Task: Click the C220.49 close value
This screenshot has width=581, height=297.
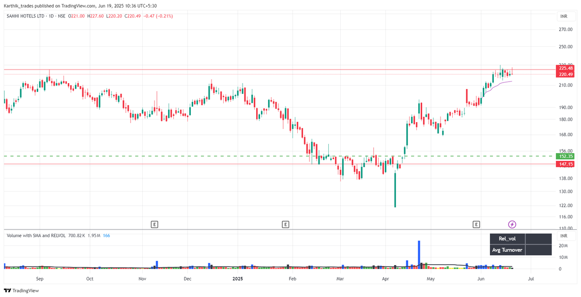Action: coord(132,16)
